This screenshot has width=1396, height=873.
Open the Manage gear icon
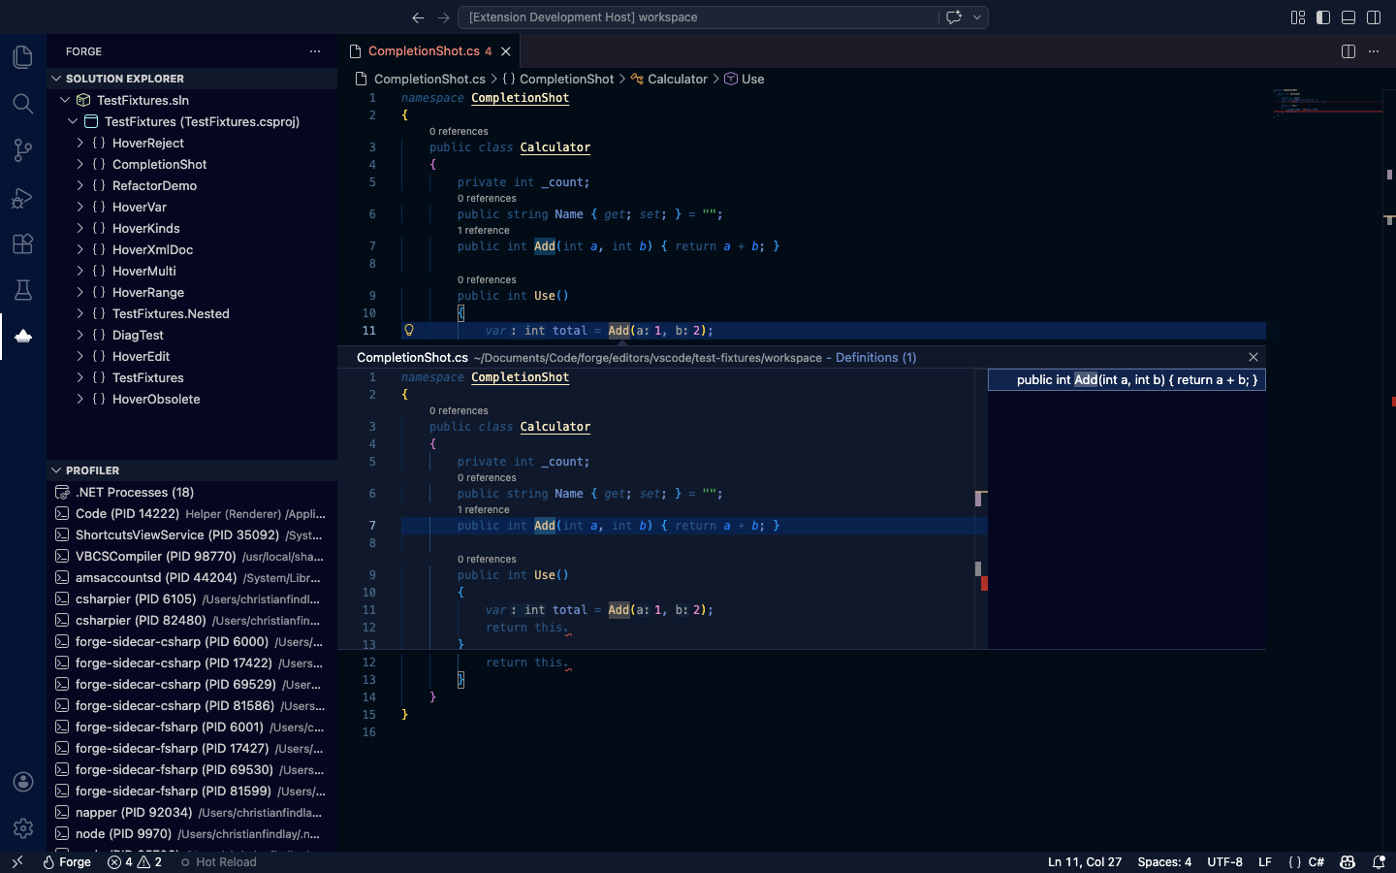(23, 828)
